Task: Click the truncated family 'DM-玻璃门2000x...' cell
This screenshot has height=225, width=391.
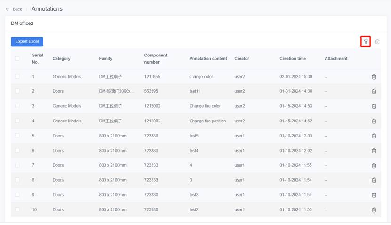Action: tap(116, 91)
